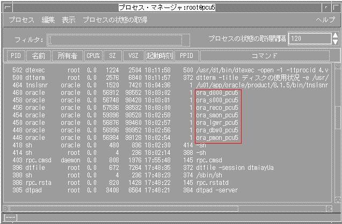The height and width of the screenshot is (224, 342).
Task: Sort by VSZ column header
Action: [x=134, y=56]
